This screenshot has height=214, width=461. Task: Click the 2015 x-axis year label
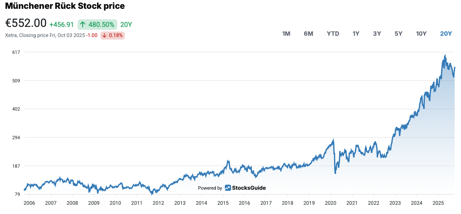(223, 203)
